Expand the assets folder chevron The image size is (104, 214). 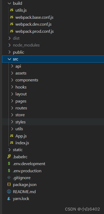coord(12,73)
